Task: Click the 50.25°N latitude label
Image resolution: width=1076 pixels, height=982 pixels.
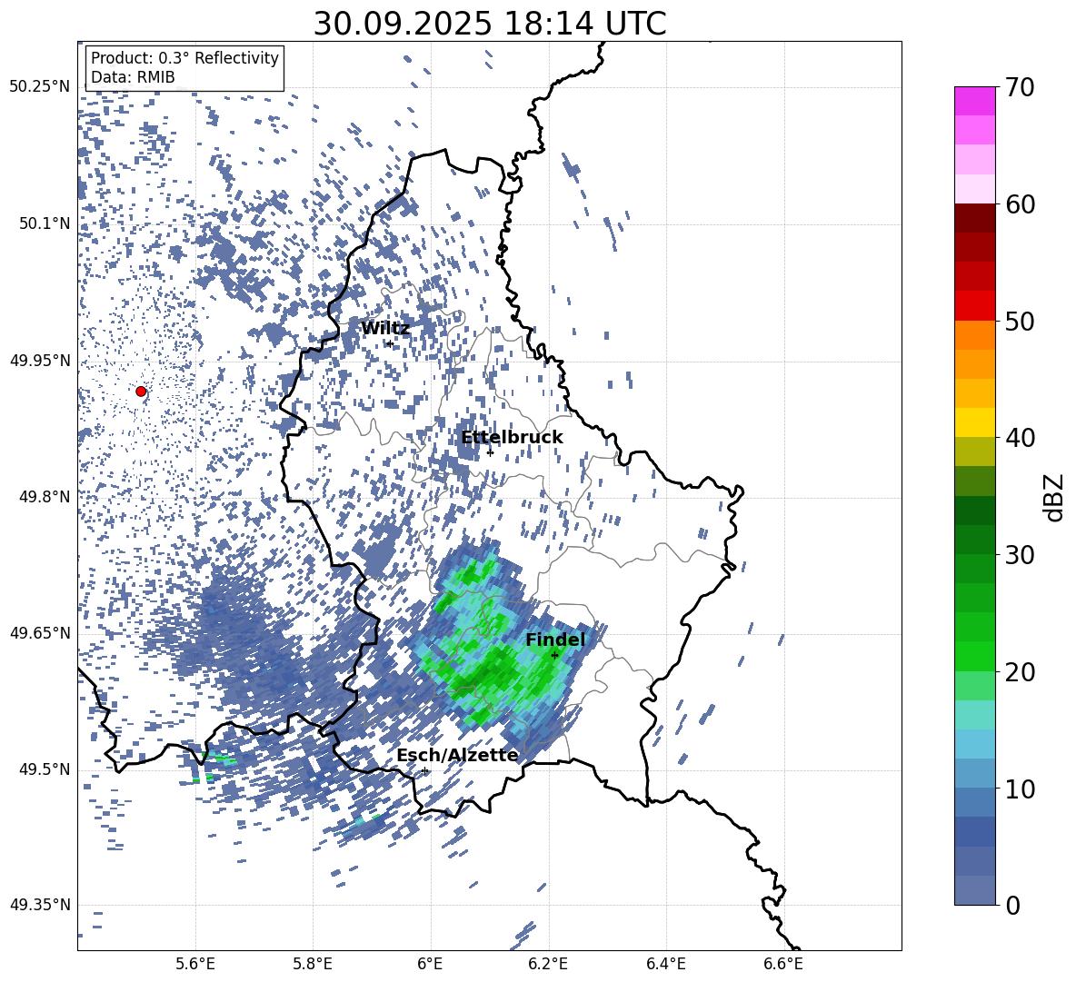Action: [x=40, y=87]
